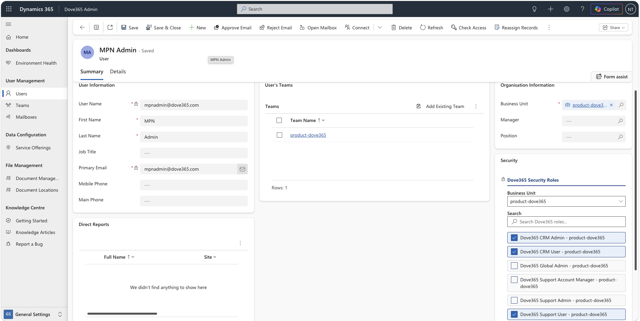640x321 pixels.
Task: Click Reassign Records
Action: coord(516,28)
